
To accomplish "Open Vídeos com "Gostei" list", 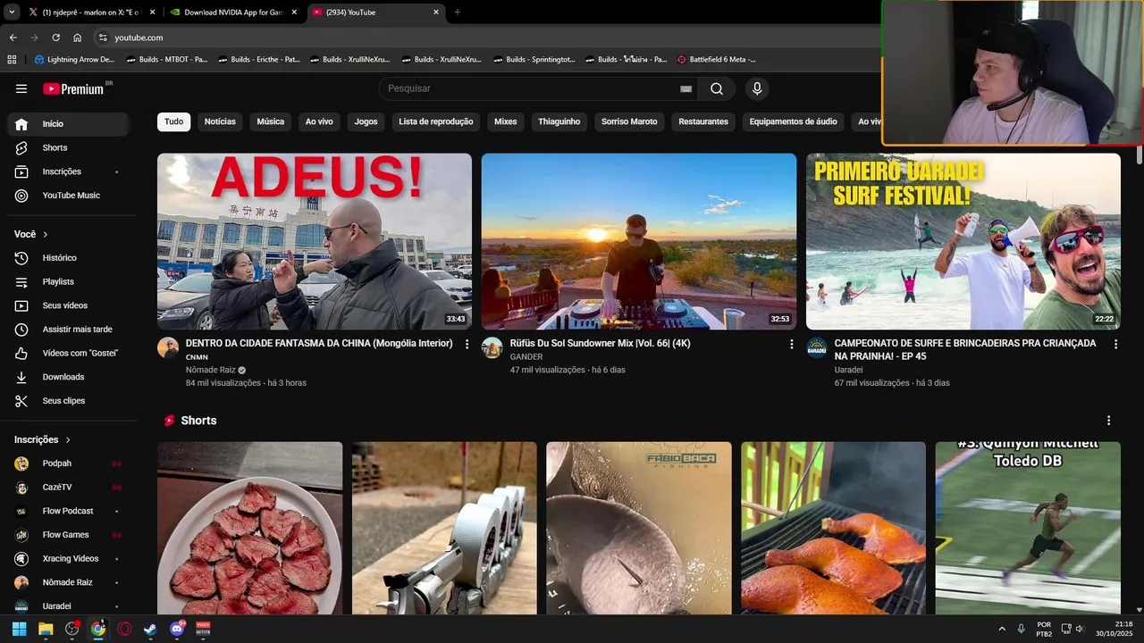I will coord(68,353).
